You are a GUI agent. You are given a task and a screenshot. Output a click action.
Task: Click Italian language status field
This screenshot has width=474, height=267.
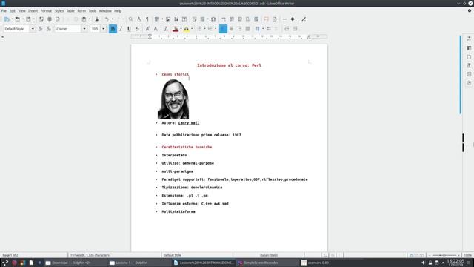pos(268,255)
